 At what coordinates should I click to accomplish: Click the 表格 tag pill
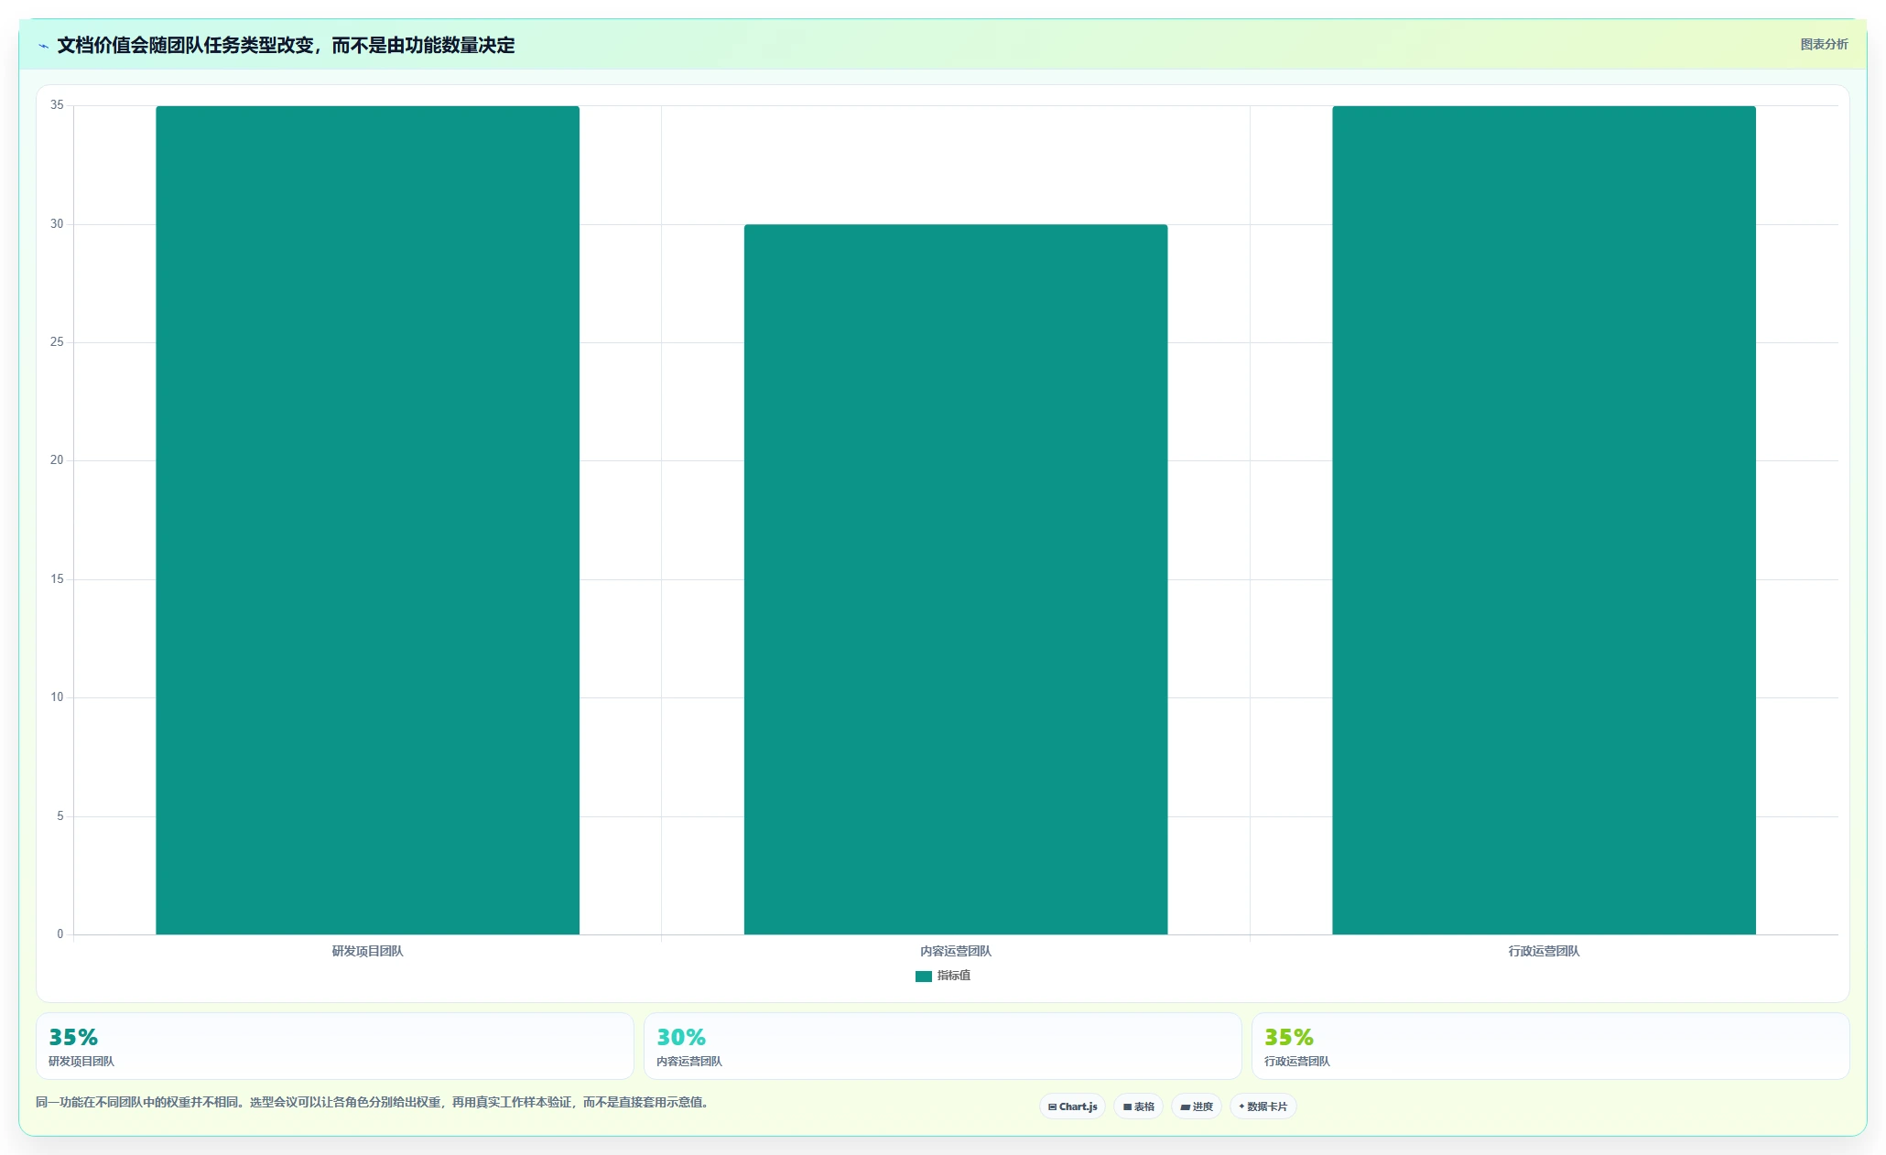coord(1139,1106)
